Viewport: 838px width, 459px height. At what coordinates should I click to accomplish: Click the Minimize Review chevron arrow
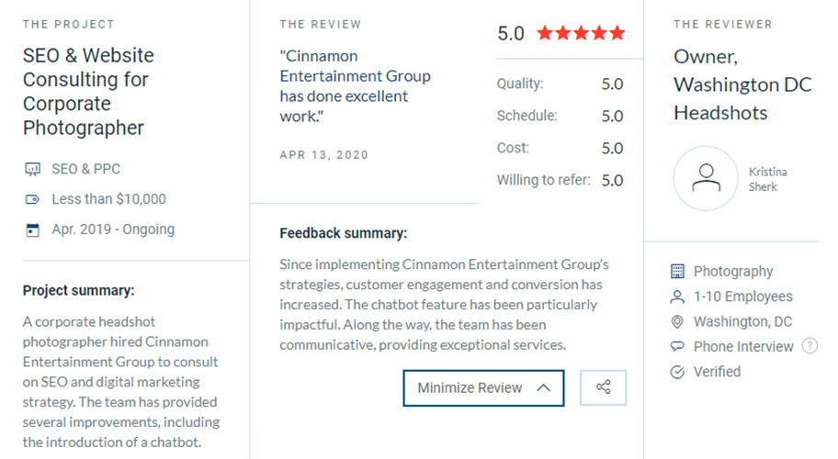pos(543,387)
